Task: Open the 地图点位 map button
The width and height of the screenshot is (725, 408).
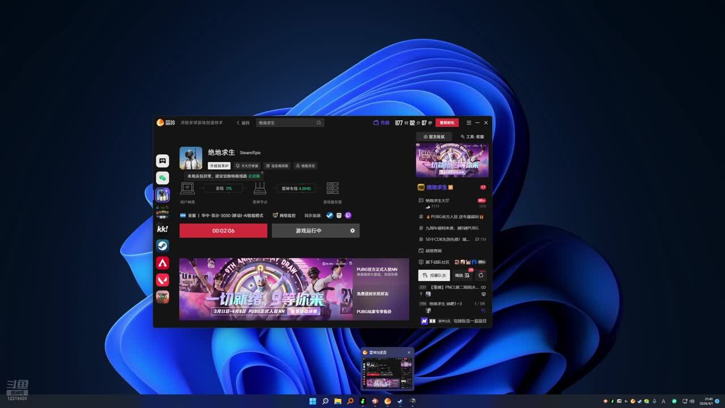Action: 305,166
